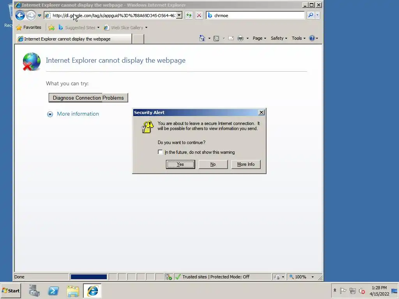This screenshot has height=299, width=399.
Task: Click the Security Alert warning lock icon
Action: point(148,127)
